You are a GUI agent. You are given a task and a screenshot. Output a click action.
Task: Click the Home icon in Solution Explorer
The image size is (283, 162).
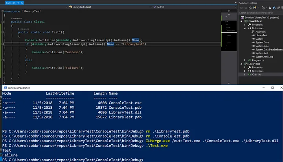click(x=250, y=8)
